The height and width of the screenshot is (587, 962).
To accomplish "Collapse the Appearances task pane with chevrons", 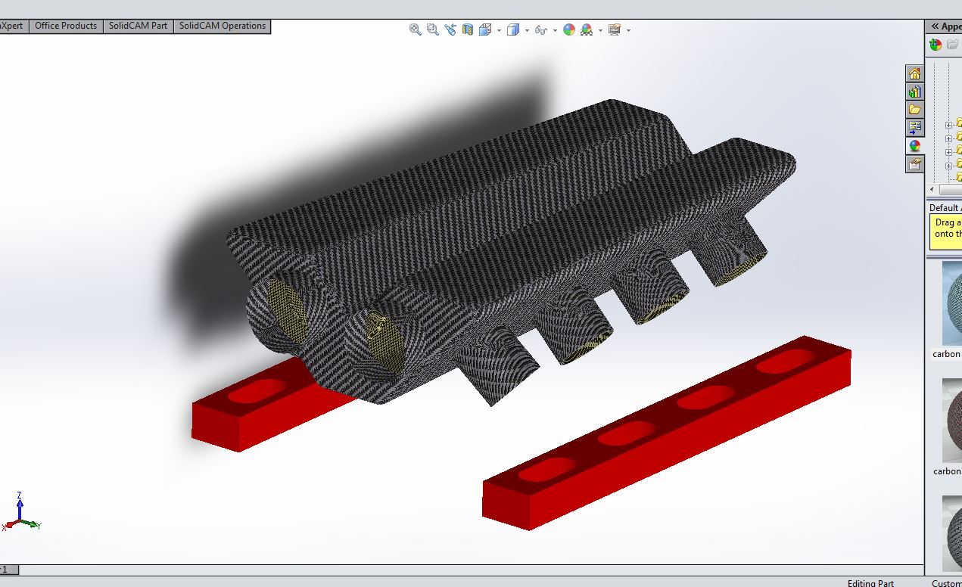I will (x=935, y=26).
